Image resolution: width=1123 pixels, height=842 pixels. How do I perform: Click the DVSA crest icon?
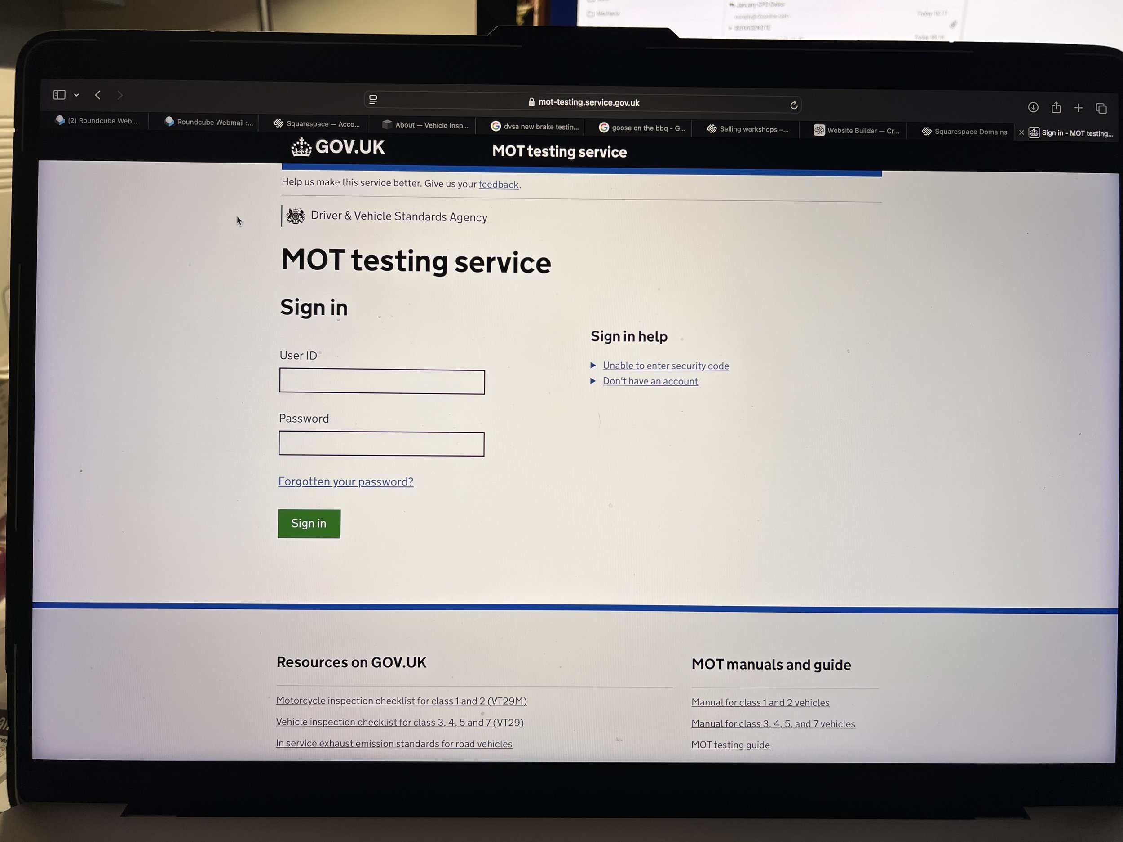(x=296, y=216)
